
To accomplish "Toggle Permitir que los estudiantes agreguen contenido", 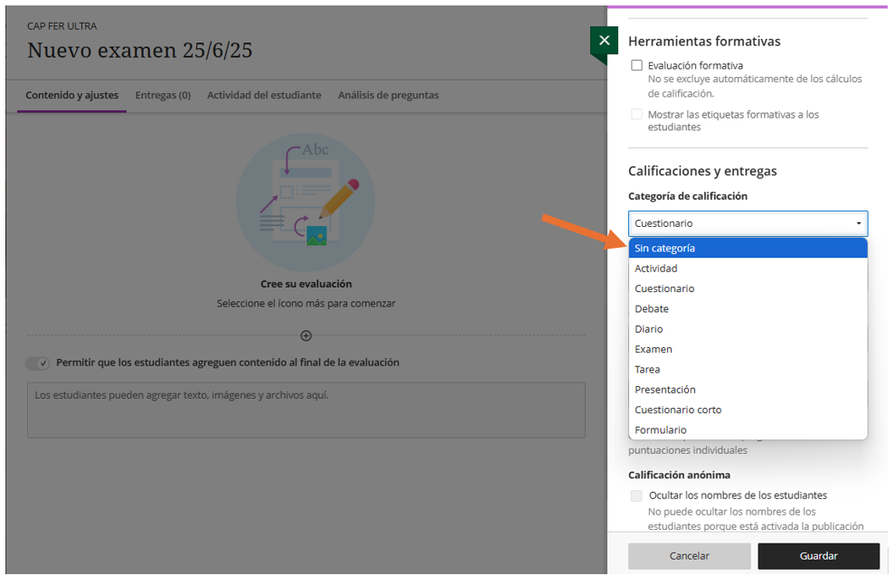I will click(38, 363).
